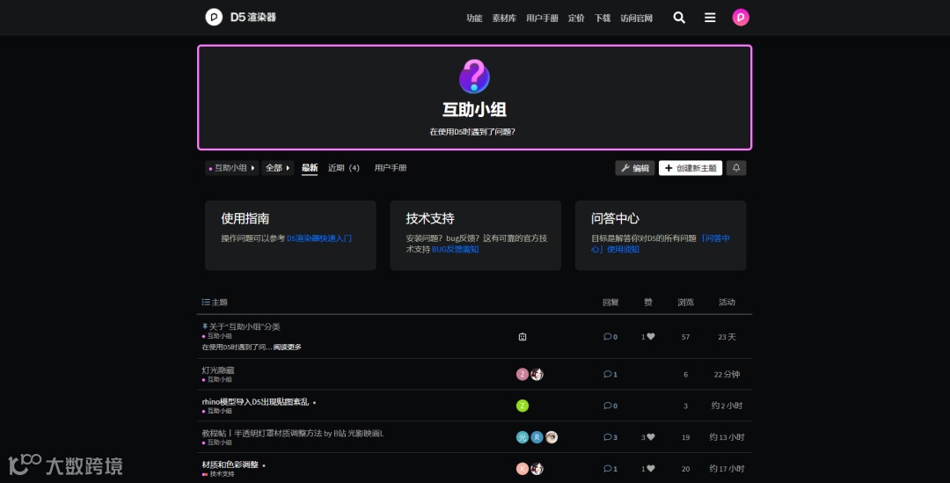Open the BUG反馈须知 link
950x483 pixels.
[455, 250]
